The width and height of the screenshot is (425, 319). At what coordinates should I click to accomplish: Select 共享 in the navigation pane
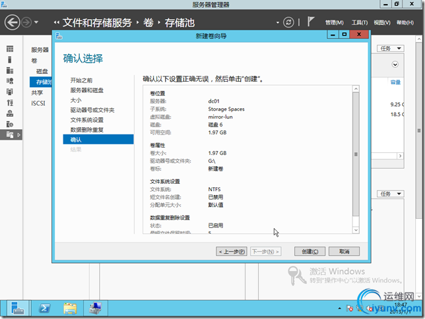tap(37, 93)
